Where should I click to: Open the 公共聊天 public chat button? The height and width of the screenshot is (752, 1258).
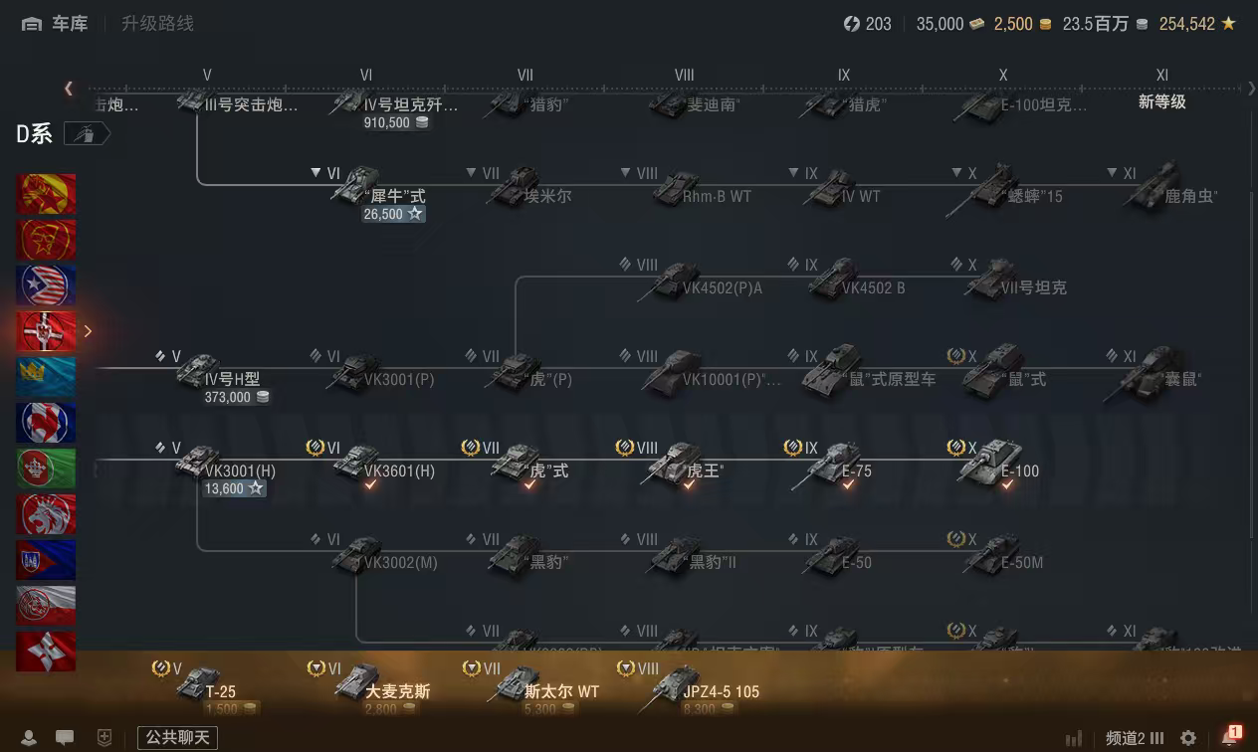point(177,738)
